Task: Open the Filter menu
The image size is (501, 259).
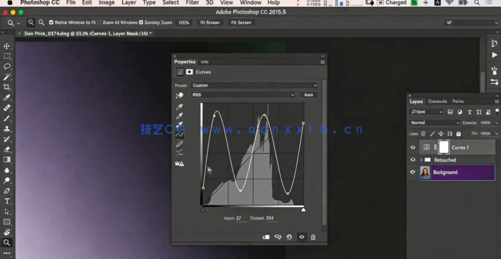Action: click(x=193, y=3)
